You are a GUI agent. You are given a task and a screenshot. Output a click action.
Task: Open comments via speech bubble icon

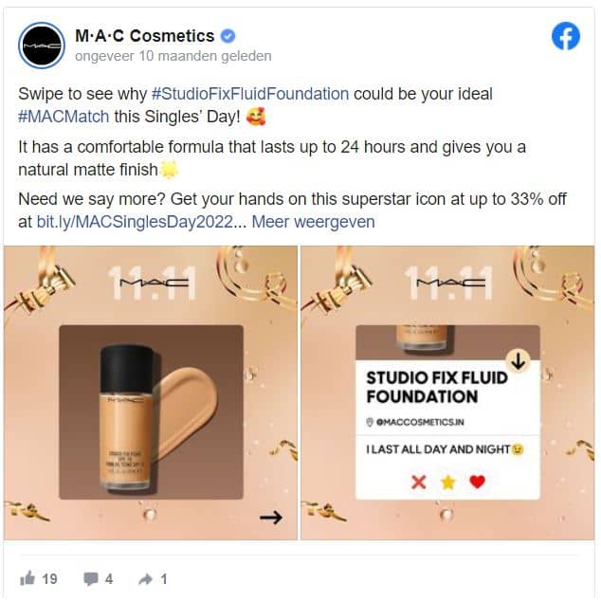[91, 578]
